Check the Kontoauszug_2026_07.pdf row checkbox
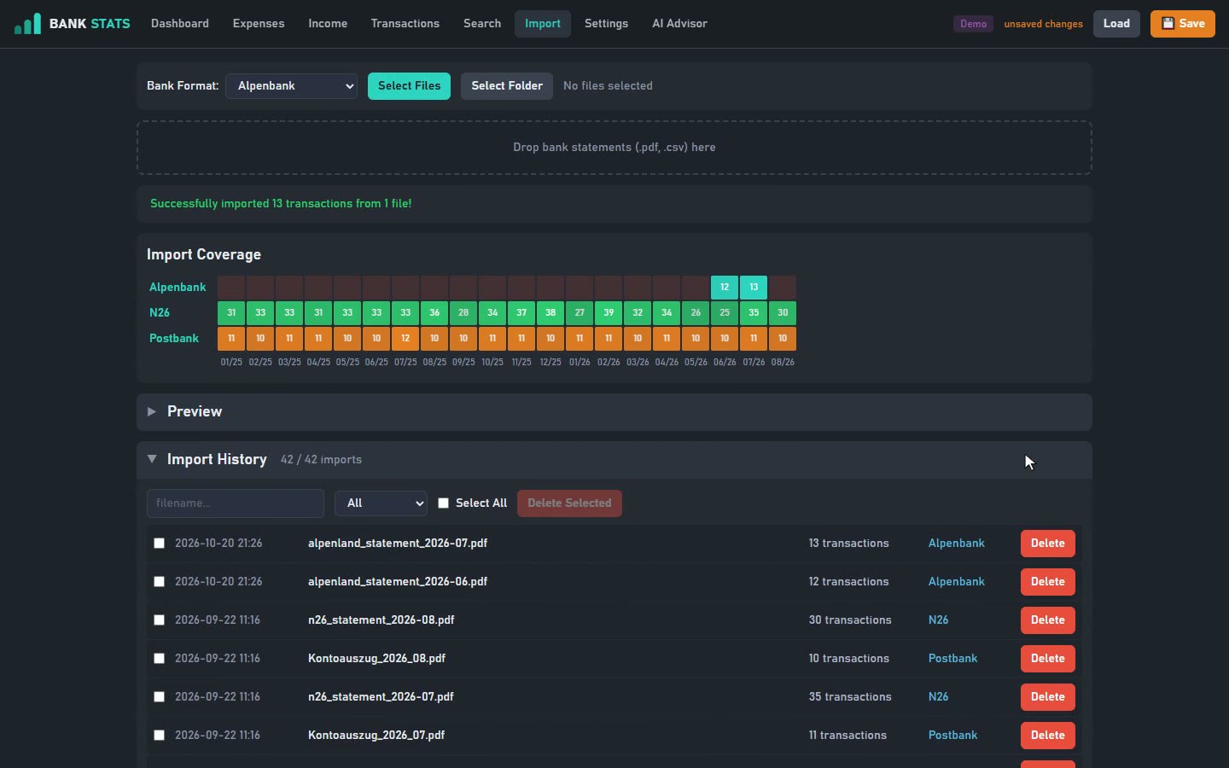This screenshot has width=1229, height=768. pyautogui.click(x=159, y=736)
